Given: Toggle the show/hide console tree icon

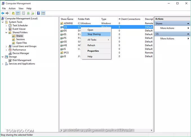Looking at the screenshot, I should pos(18,13).
